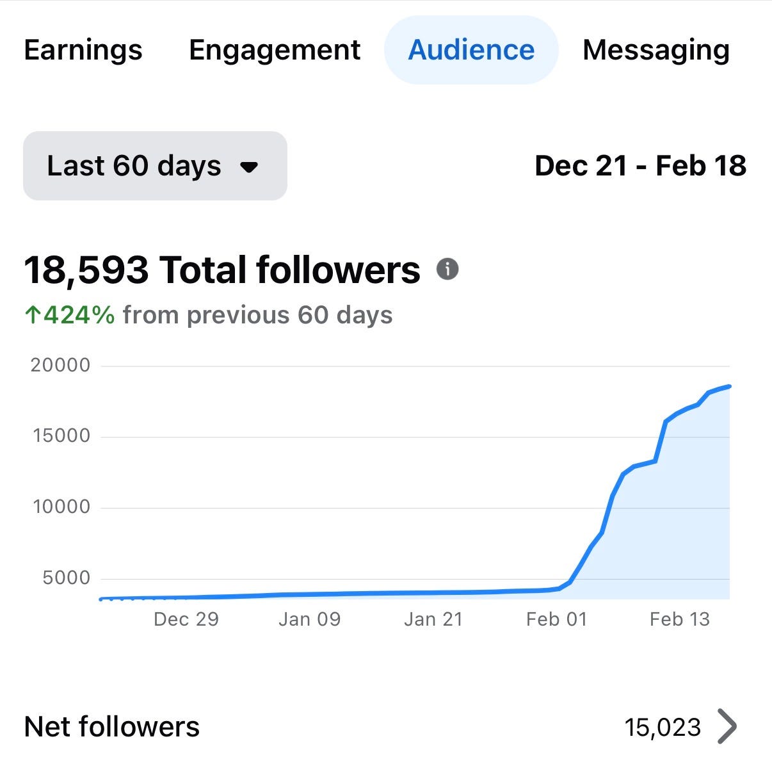Image resolution: width=772 pixels, height=780 pixels.
Task: Open the Last 60 days dropdown
Action: point(155,166)
